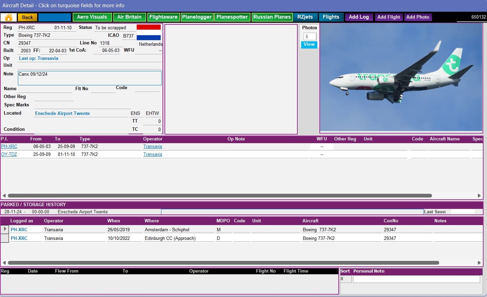The image size is (487, 297).
Task: Open OY-TDZ in the P.I. history
Action: [x=9, y=154]
